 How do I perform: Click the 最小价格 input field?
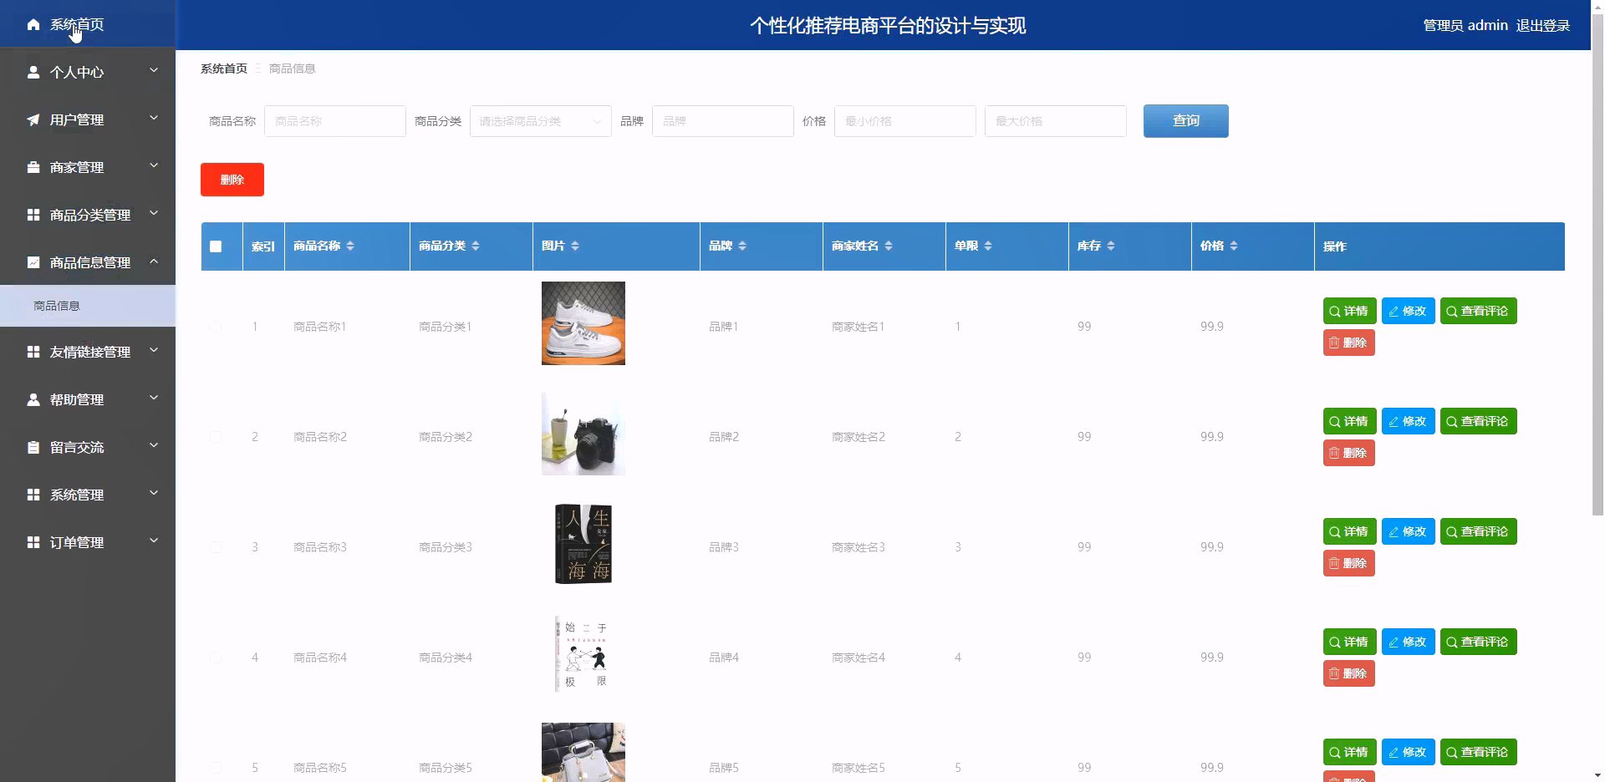(905, 121)
